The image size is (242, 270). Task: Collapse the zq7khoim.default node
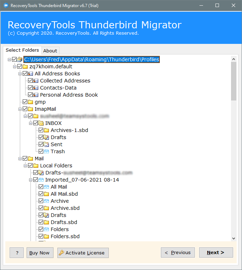coord(15,67)
